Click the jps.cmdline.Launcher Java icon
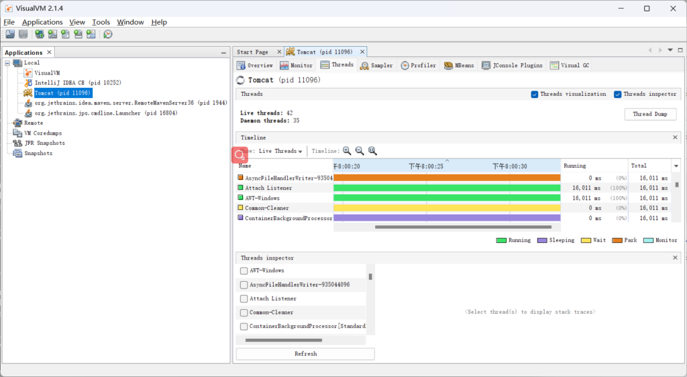This screenshot has height=377, width=687. point(28,113)
